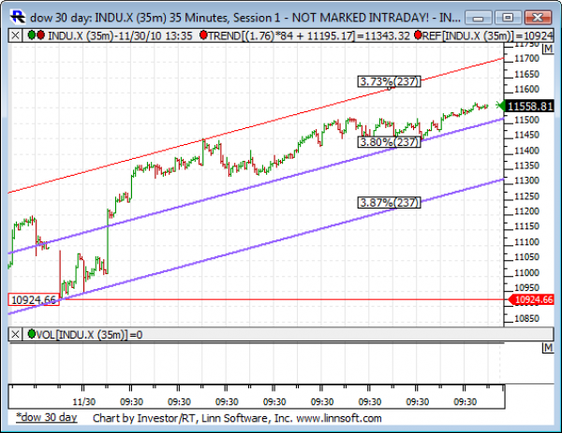Screen dimensions: 562x433
Task: Click the current price tag 11558.81
Action: pos(529,107)
